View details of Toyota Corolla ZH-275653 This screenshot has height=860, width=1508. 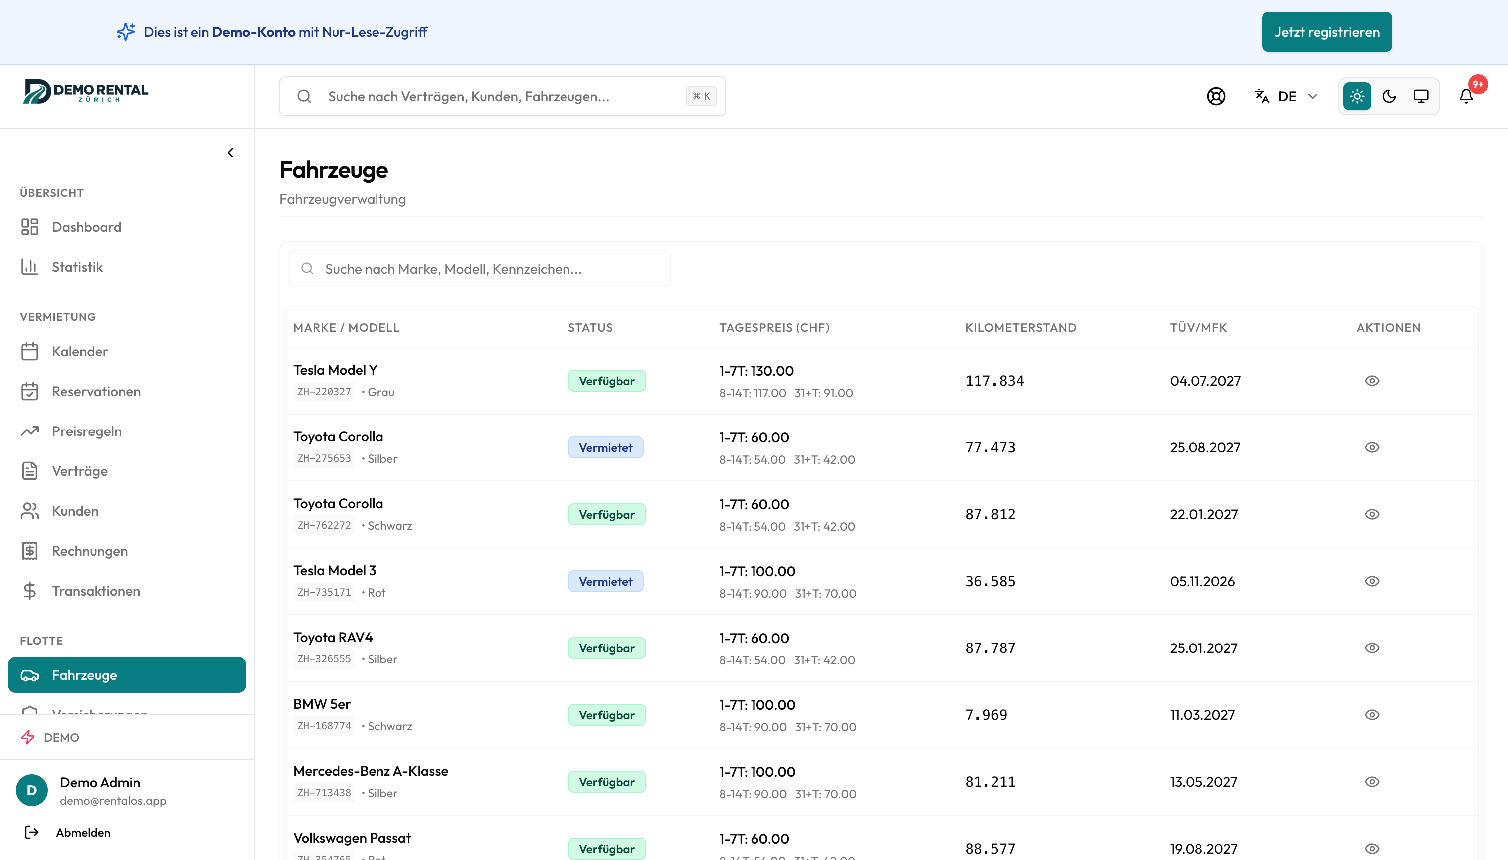pos(1372,447)
